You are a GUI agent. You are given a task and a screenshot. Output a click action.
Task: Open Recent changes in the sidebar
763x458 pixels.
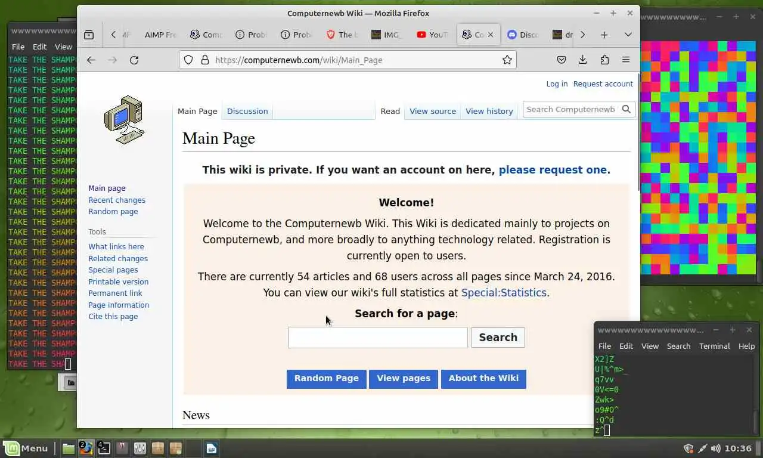[x=117, y=200]
